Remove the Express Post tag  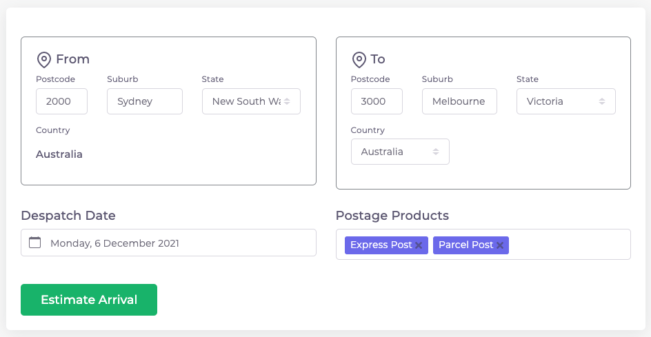[x=419, y=245]
